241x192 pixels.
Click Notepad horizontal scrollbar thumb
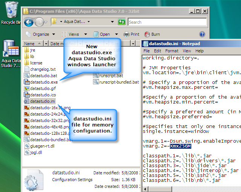pyautogui.click(x=160, y=189)
